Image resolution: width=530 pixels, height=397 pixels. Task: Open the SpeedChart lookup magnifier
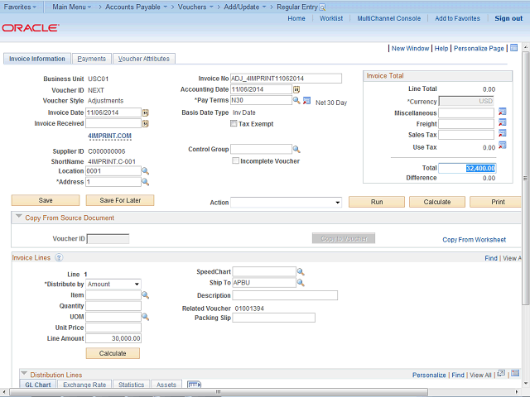[x=301, y=271]
